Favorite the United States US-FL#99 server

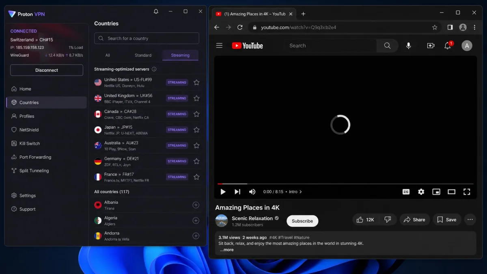(x=196, y=82)
